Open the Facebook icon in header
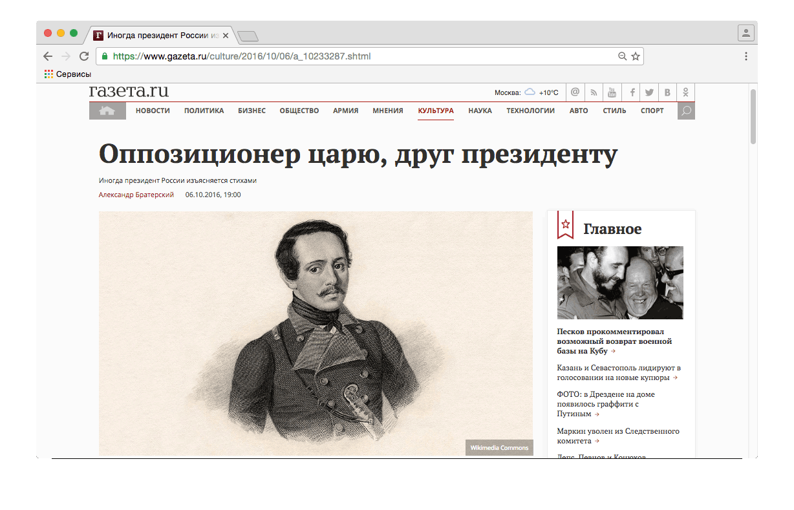This screenshot has width=794, height=510. click(x=632, y=92)
